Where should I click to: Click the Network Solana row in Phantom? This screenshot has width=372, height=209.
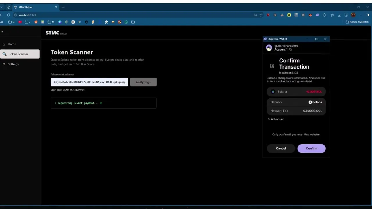296,102
